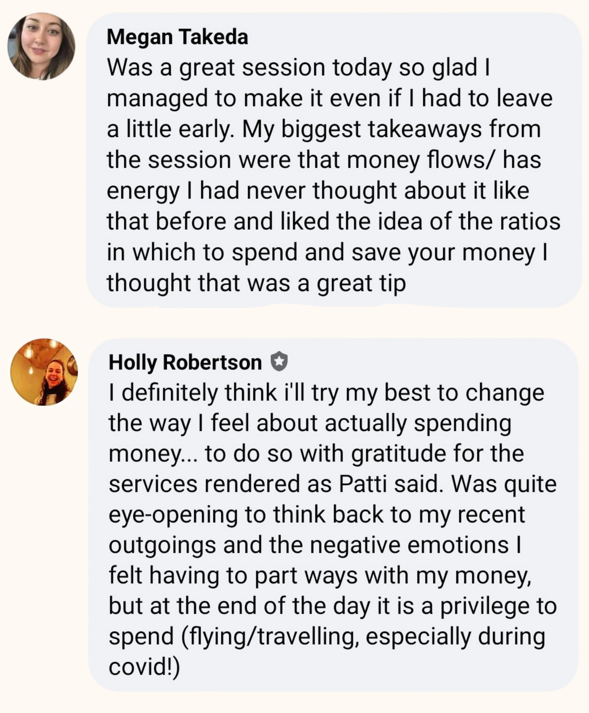
Task: Open Megan Takeda's profile picture
Action: [x=42, y=46]
